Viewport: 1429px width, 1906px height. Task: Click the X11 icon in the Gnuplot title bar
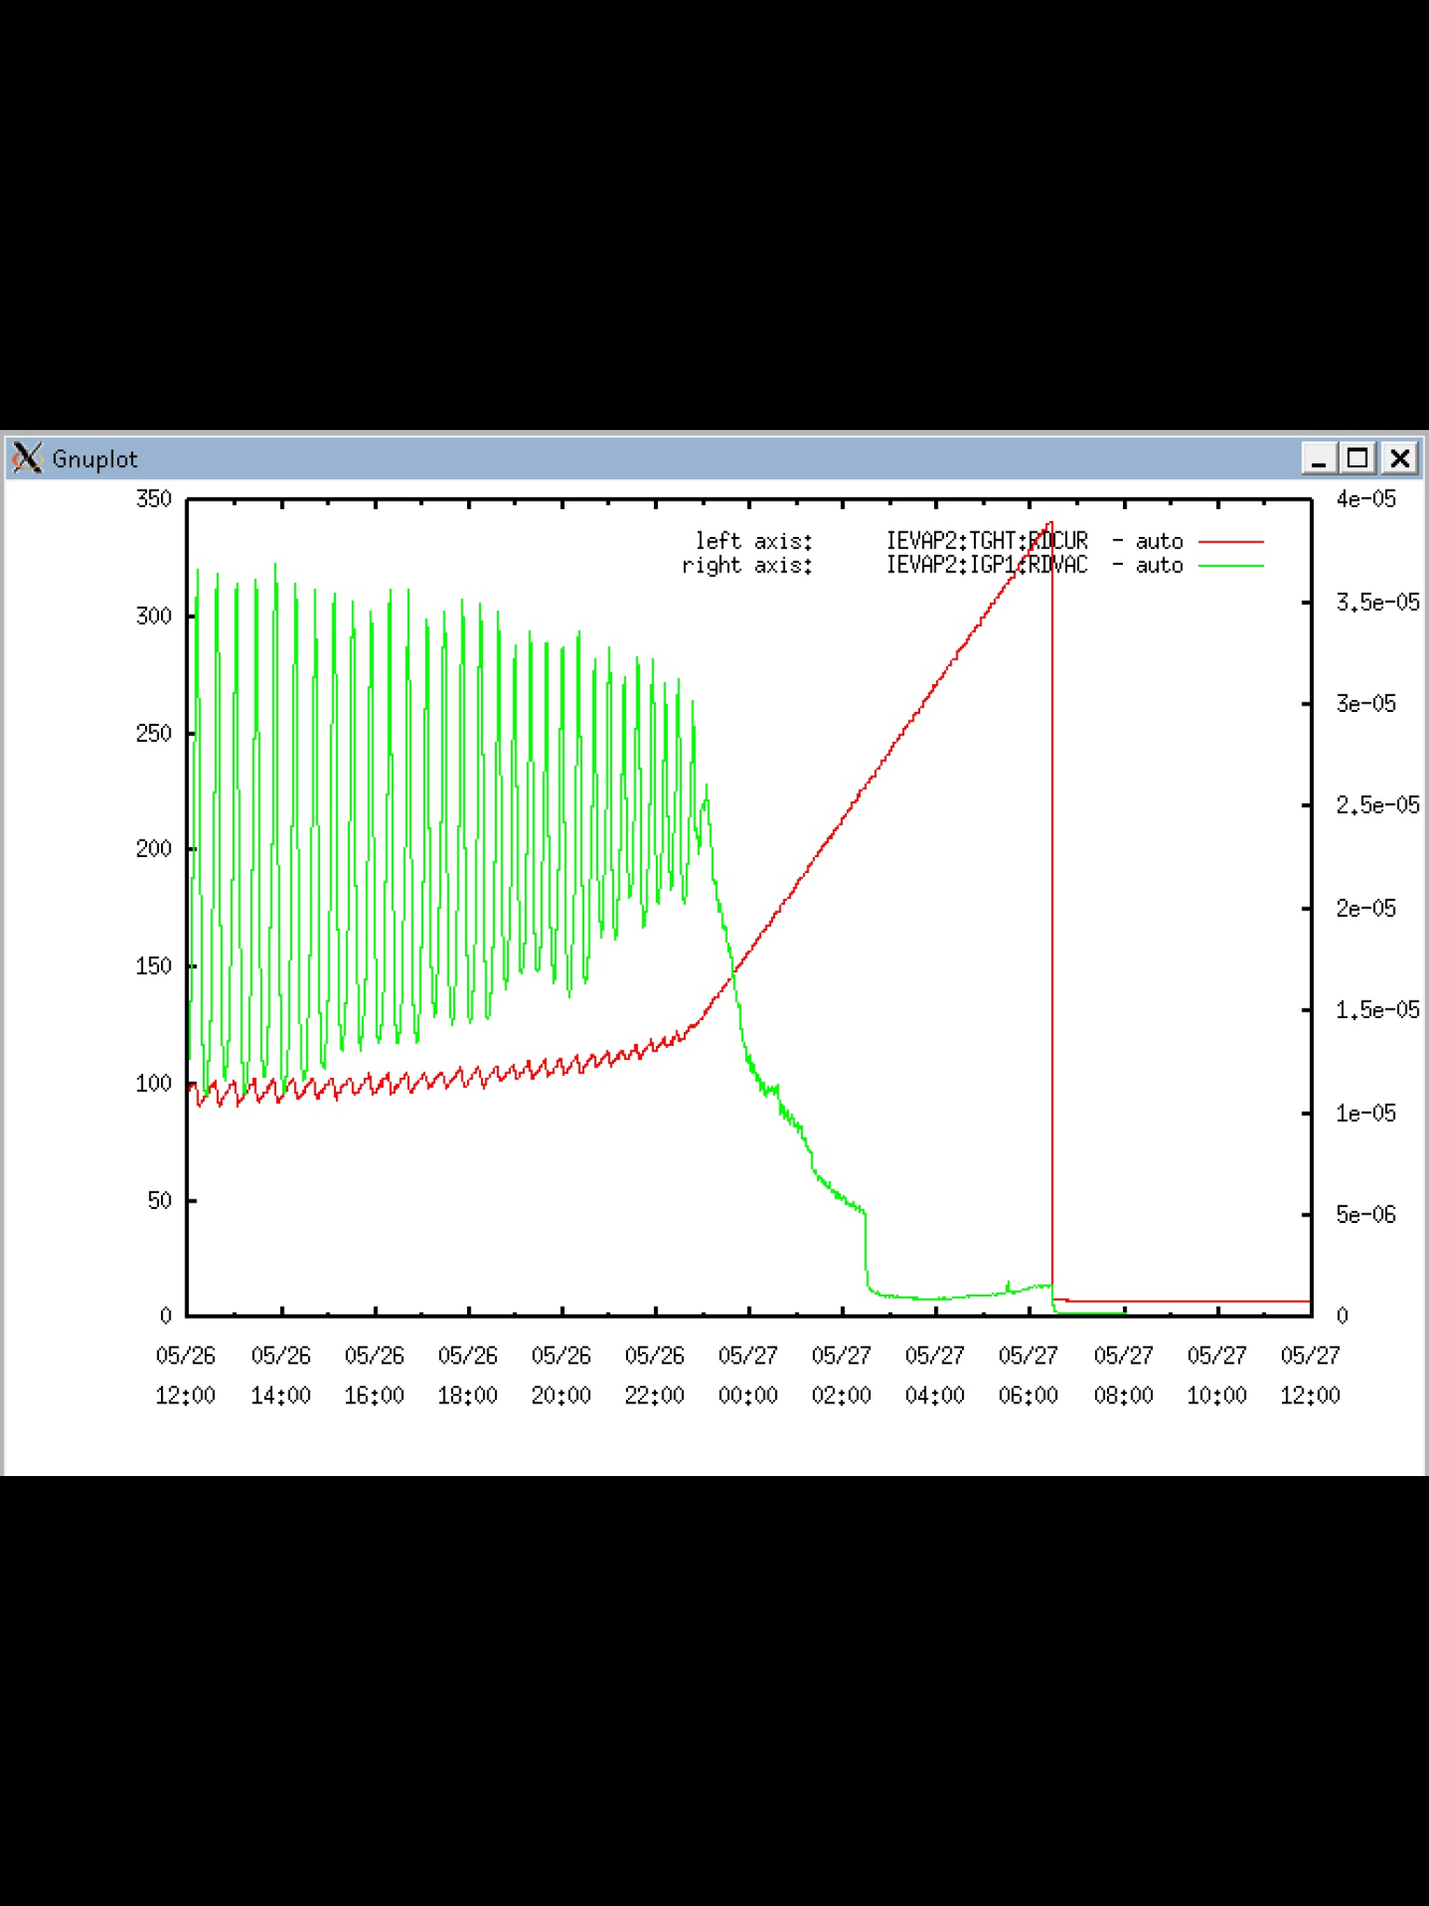tap(27, 457)
